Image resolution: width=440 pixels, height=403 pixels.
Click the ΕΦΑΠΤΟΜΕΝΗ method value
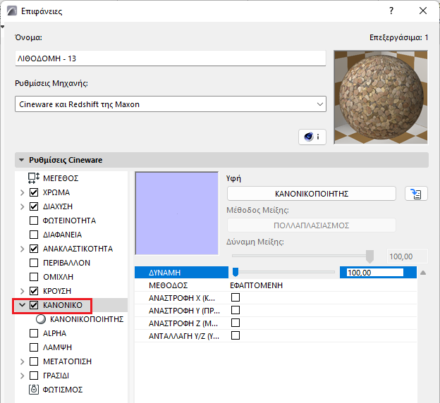(256, 285)
